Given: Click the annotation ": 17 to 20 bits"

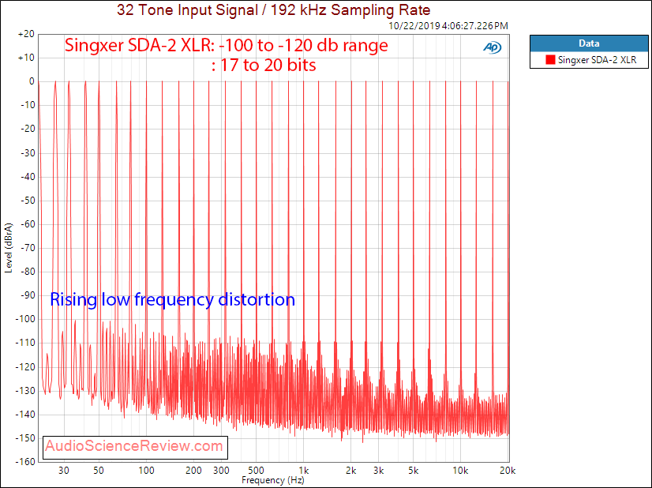Looking at the screenshot, I should pyautogui.click(x=264, y=65).
